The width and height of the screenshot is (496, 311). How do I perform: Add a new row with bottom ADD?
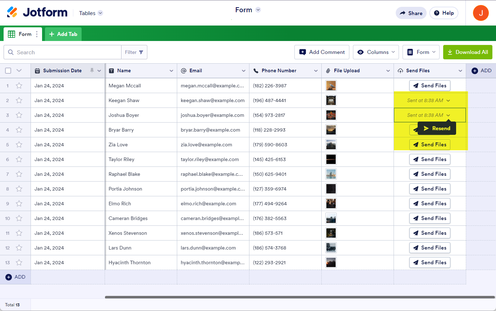click(x=15, y=277)
